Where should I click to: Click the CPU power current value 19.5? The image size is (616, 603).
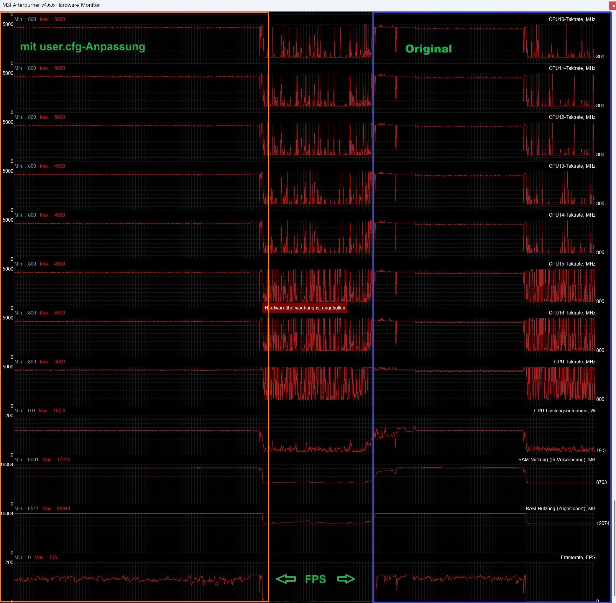point(600,450)
